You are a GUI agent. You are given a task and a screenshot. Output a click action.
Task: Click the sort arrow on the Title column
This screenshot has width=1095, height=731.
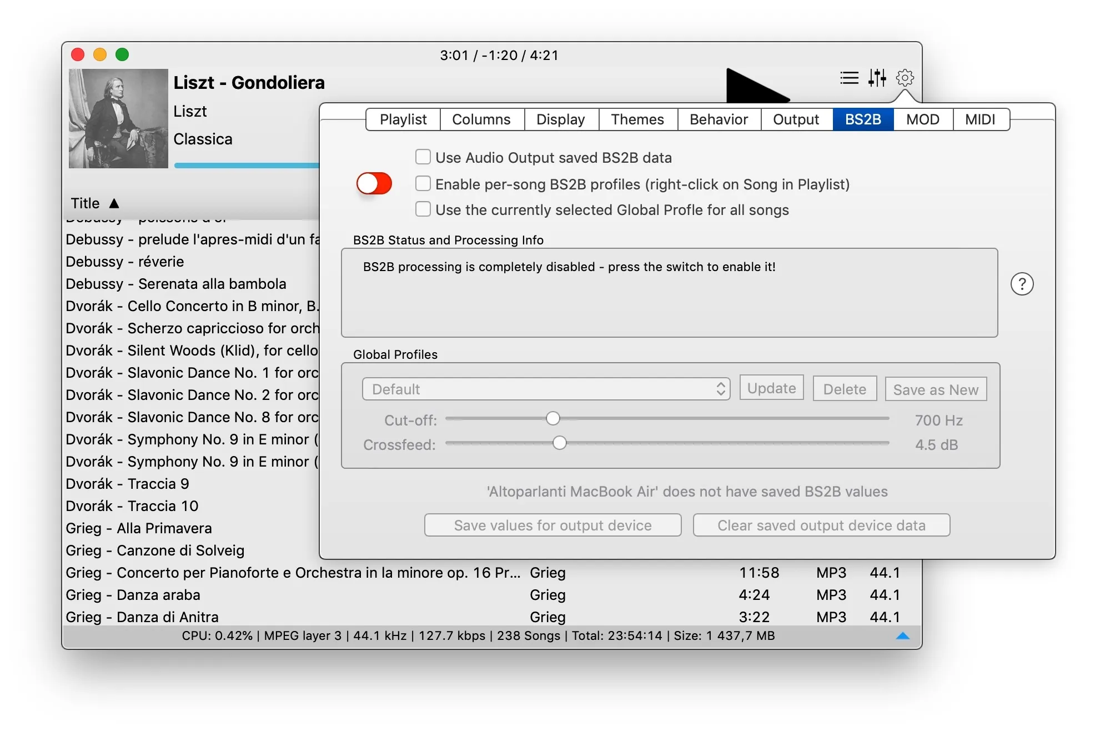point(114,203)
